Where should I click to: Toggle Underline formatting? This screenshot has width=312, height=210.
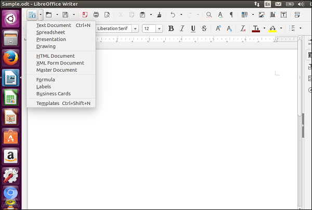[x=193, y=29]
